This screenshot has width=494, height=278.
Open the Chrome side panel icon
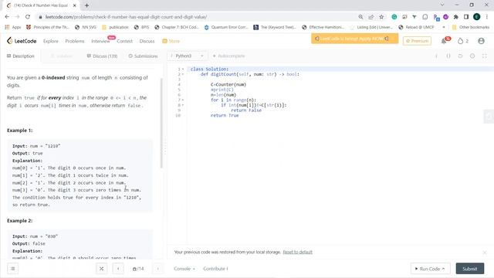pyautogui.click(x=466, y=17)
